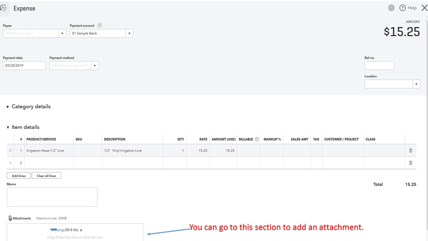Click into the Memo text box

(x=52, y=197)
